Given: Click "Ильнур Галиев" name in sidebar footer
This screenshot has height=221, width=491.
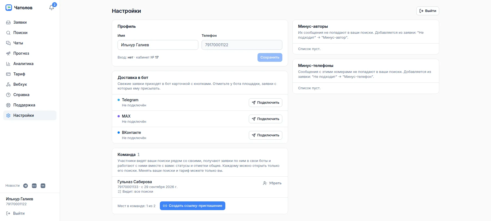Looking at the screenshot, I should [x=20, y=199].
